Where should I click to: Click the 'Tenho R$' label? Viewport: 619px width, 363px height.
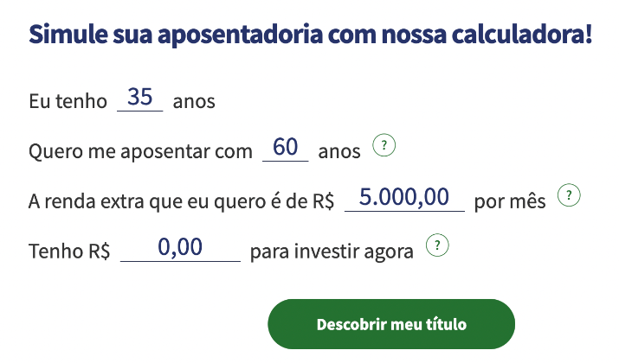69,252
